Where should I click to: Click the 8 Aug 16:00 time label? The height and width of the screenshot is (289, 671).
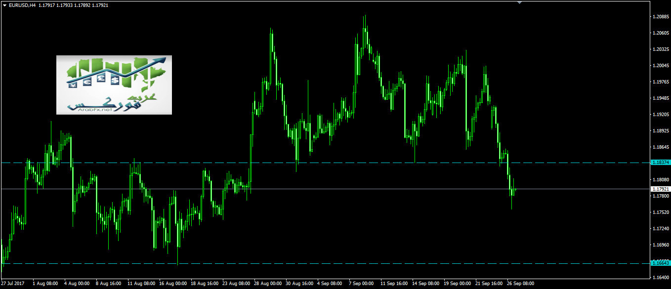click(x=109, y=284)
